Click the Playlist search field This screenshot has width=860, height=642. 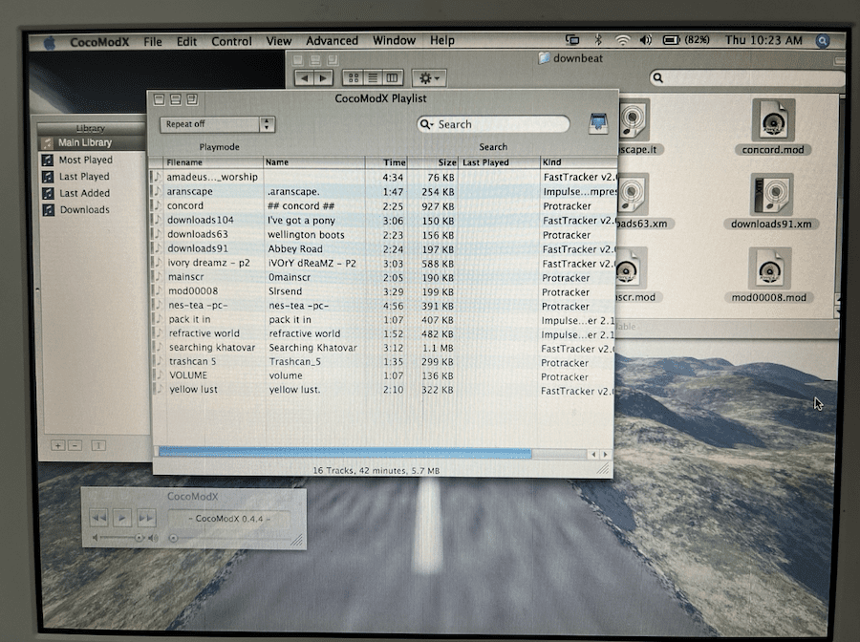click(x=492, y=124)
